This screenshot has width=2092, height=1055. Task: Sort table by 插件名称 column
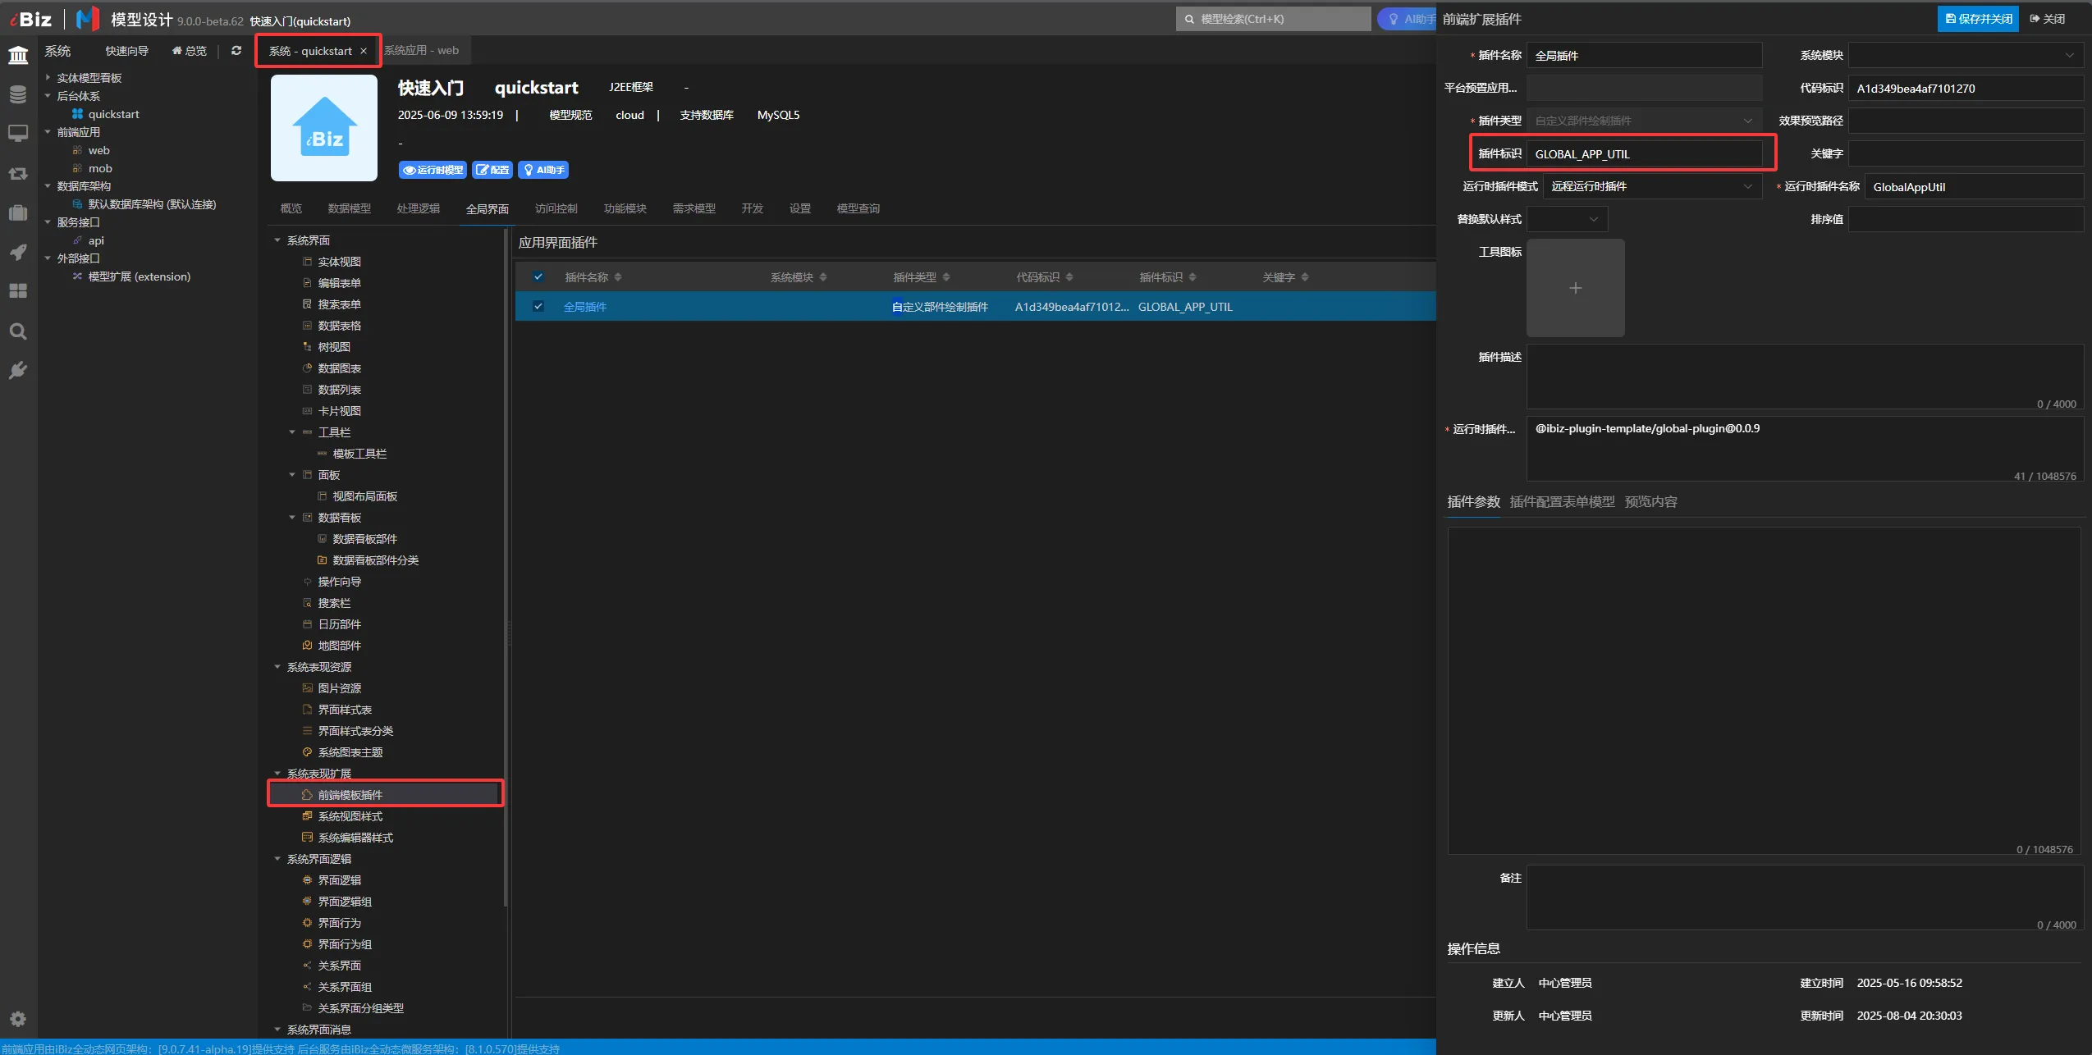[x=618, y=277]
